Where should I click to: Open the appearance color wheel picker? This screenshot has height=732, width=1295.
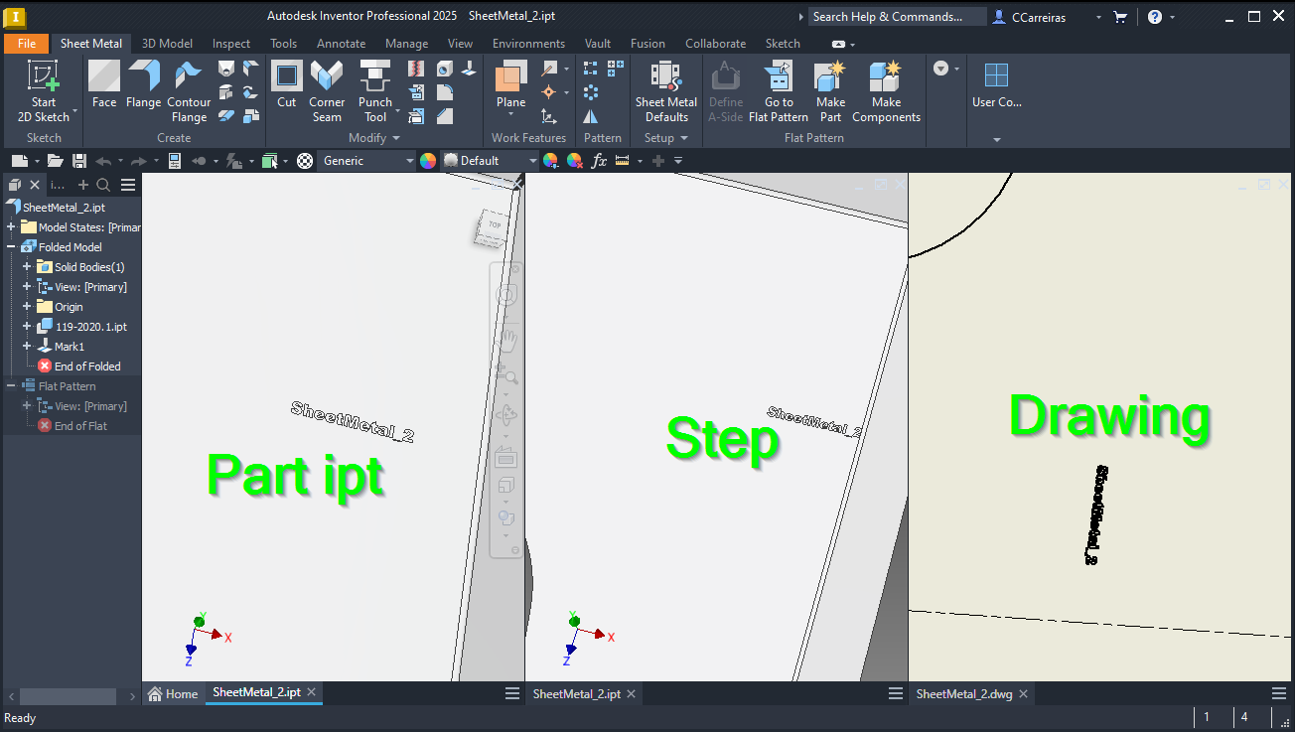428,160
